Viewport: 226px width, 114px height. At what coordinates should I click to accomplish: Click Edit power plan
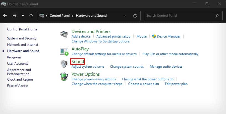click(x=176, y=84)
